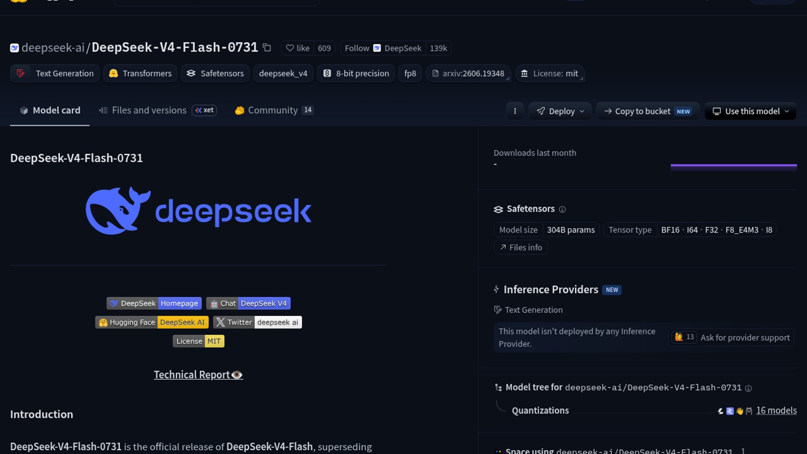Click the NEW badge beside Inference Providers
The width and height of the screenshot is (807, 454).
click(612, 290)
